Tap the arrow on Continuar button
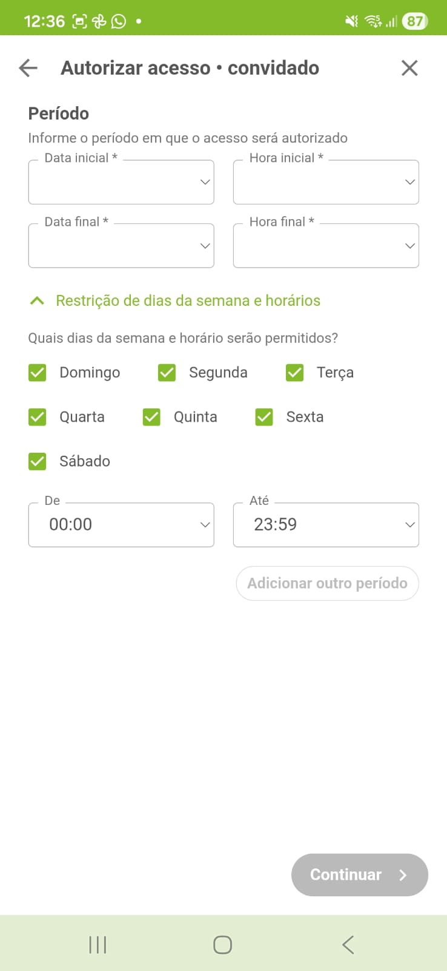This screenshot has width=447, height=971. [x=403, y=875]
